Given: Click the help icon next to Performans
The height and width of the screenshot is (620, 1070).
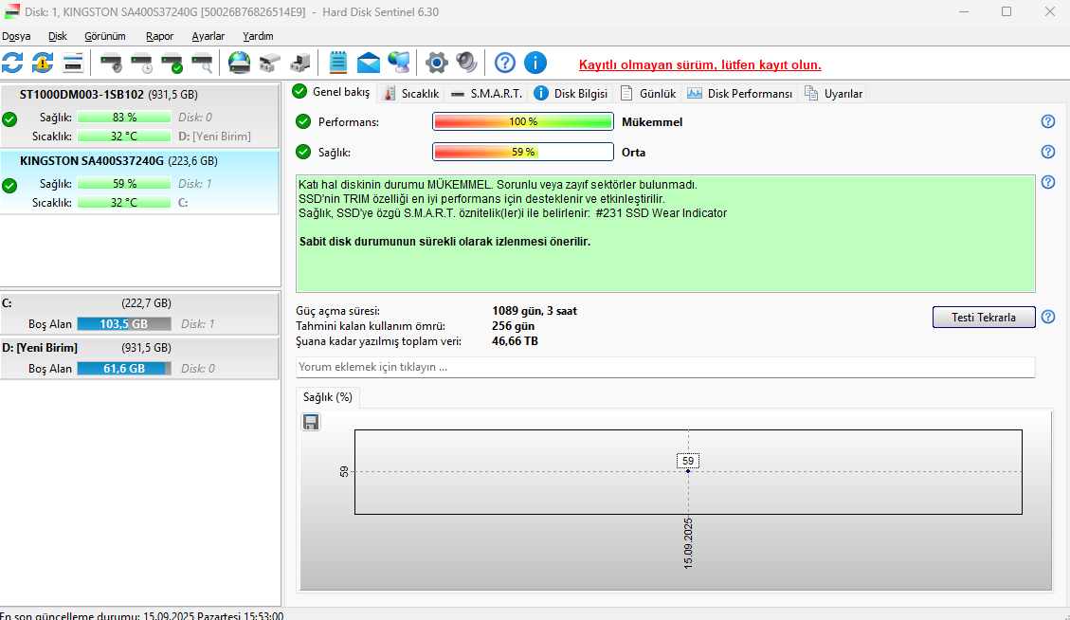Looking at the screenshot, I should click(x=1048, y=121).
